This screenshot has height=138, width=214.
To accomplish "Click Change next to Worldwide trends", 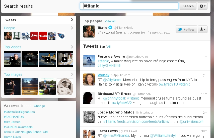I will 39,106.
